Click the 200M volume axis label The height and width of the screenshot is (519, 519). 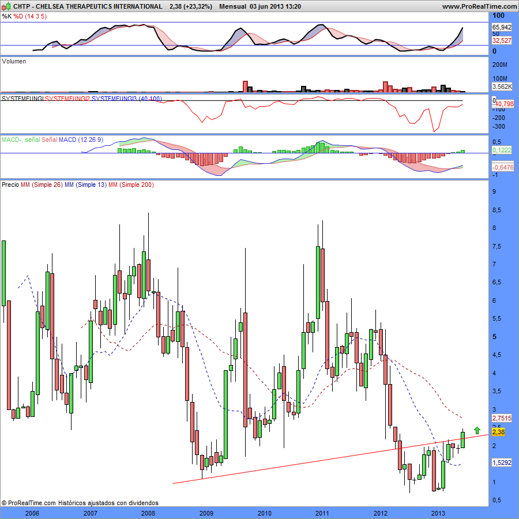coord(499,65)
